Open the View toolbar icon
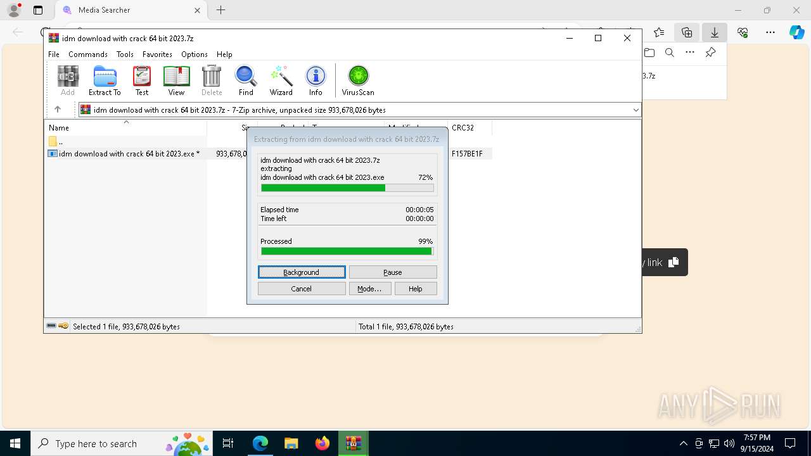The image size is (811, 456). click(176, 80)
